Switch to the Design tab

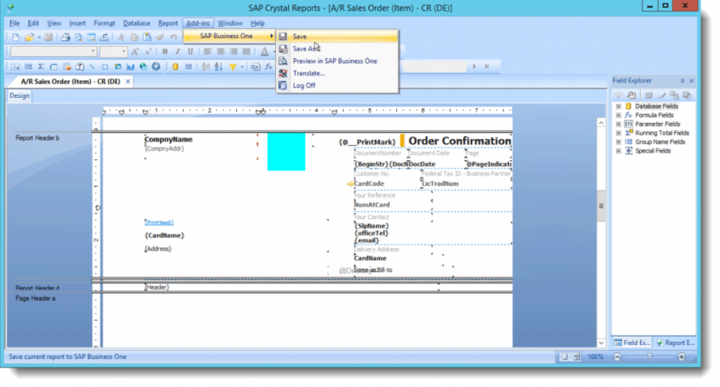click(20, 95)
